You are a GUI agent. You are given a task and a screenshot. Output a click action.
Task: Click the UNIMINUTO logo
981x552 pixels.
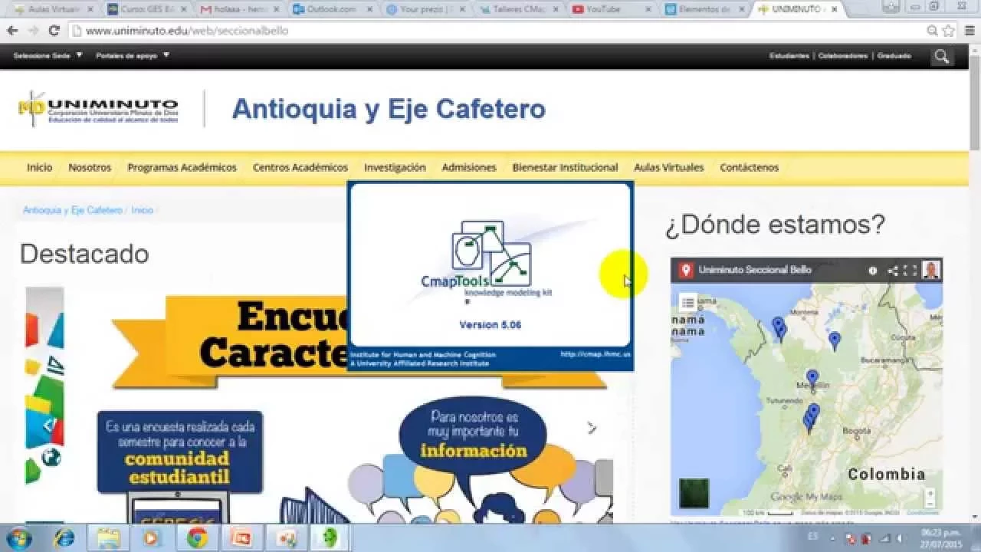click(98, 108)
